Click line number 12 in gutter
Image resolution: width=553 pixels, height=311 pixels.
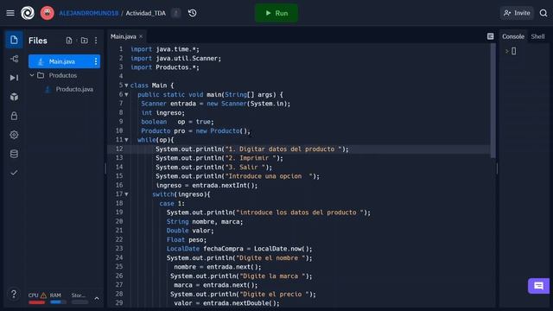(x=119, y=149)
